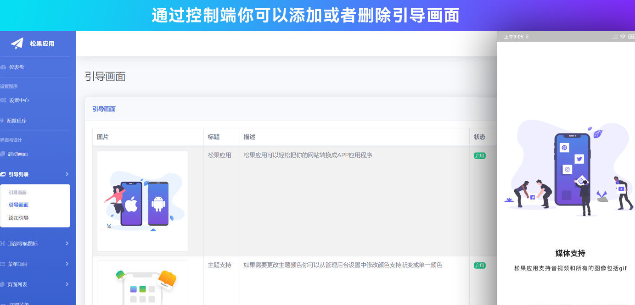Expand the 页面列表 sidebar section
635x305 pixels.
pos(67,284)
